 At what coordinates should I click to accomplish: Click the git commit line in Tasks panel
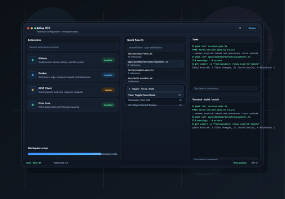click(x=226, y=64)
